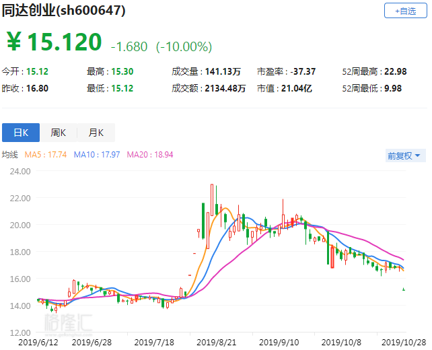
Task: Click the current price ¥15.120
Action: point(55,42)
